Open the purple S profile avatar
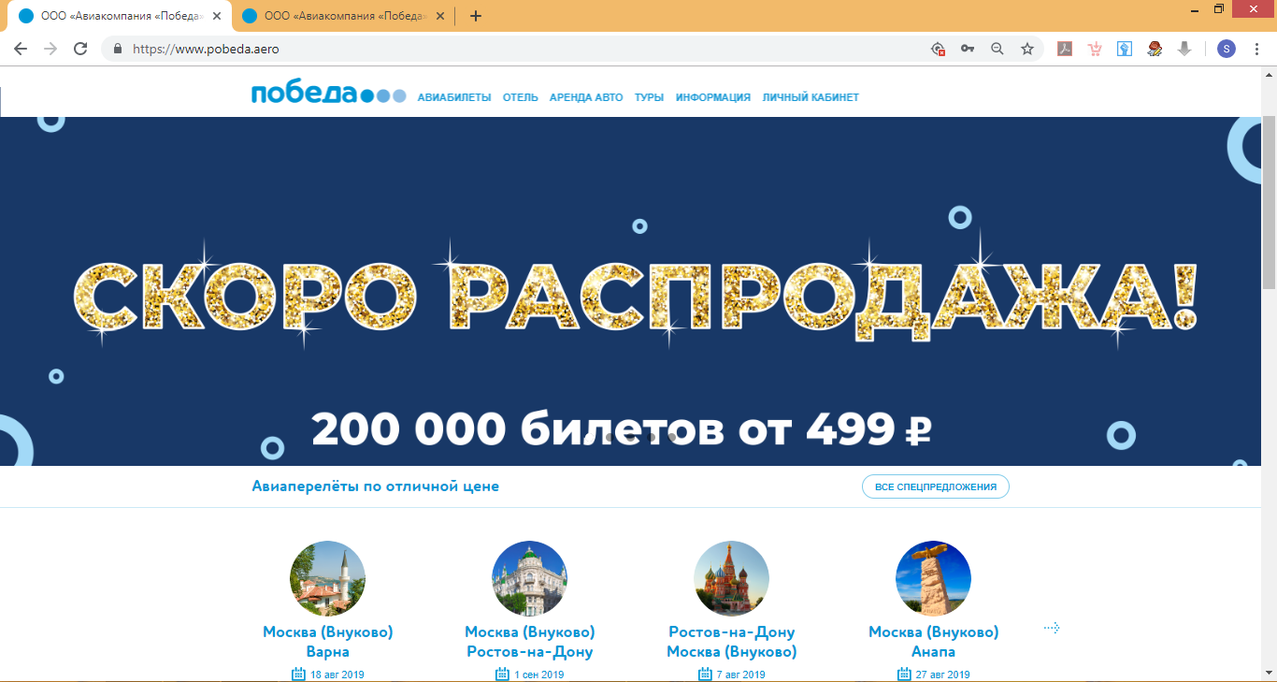Screen dimensions: 1277x682 pyautogui.click(x=1227, y=49)
